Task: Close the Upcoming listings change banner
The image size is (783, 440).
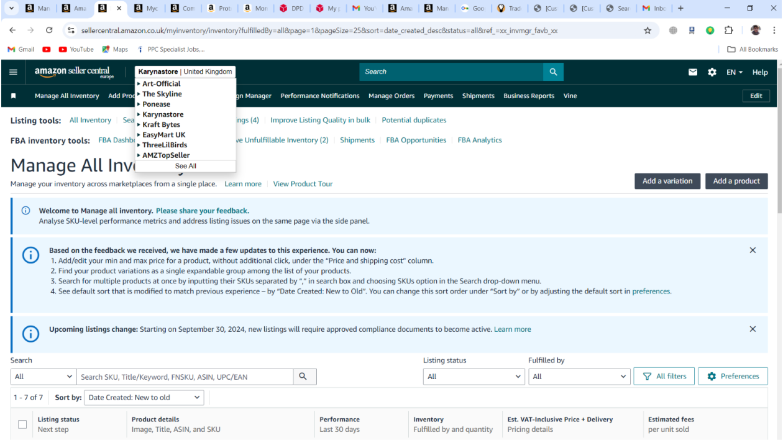Action: tap(753, 329)
